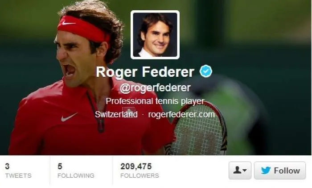This screenshot has width=312, height=188.
Task: Click the FOLLOWERS label
Action: click(x=140, y=175)
